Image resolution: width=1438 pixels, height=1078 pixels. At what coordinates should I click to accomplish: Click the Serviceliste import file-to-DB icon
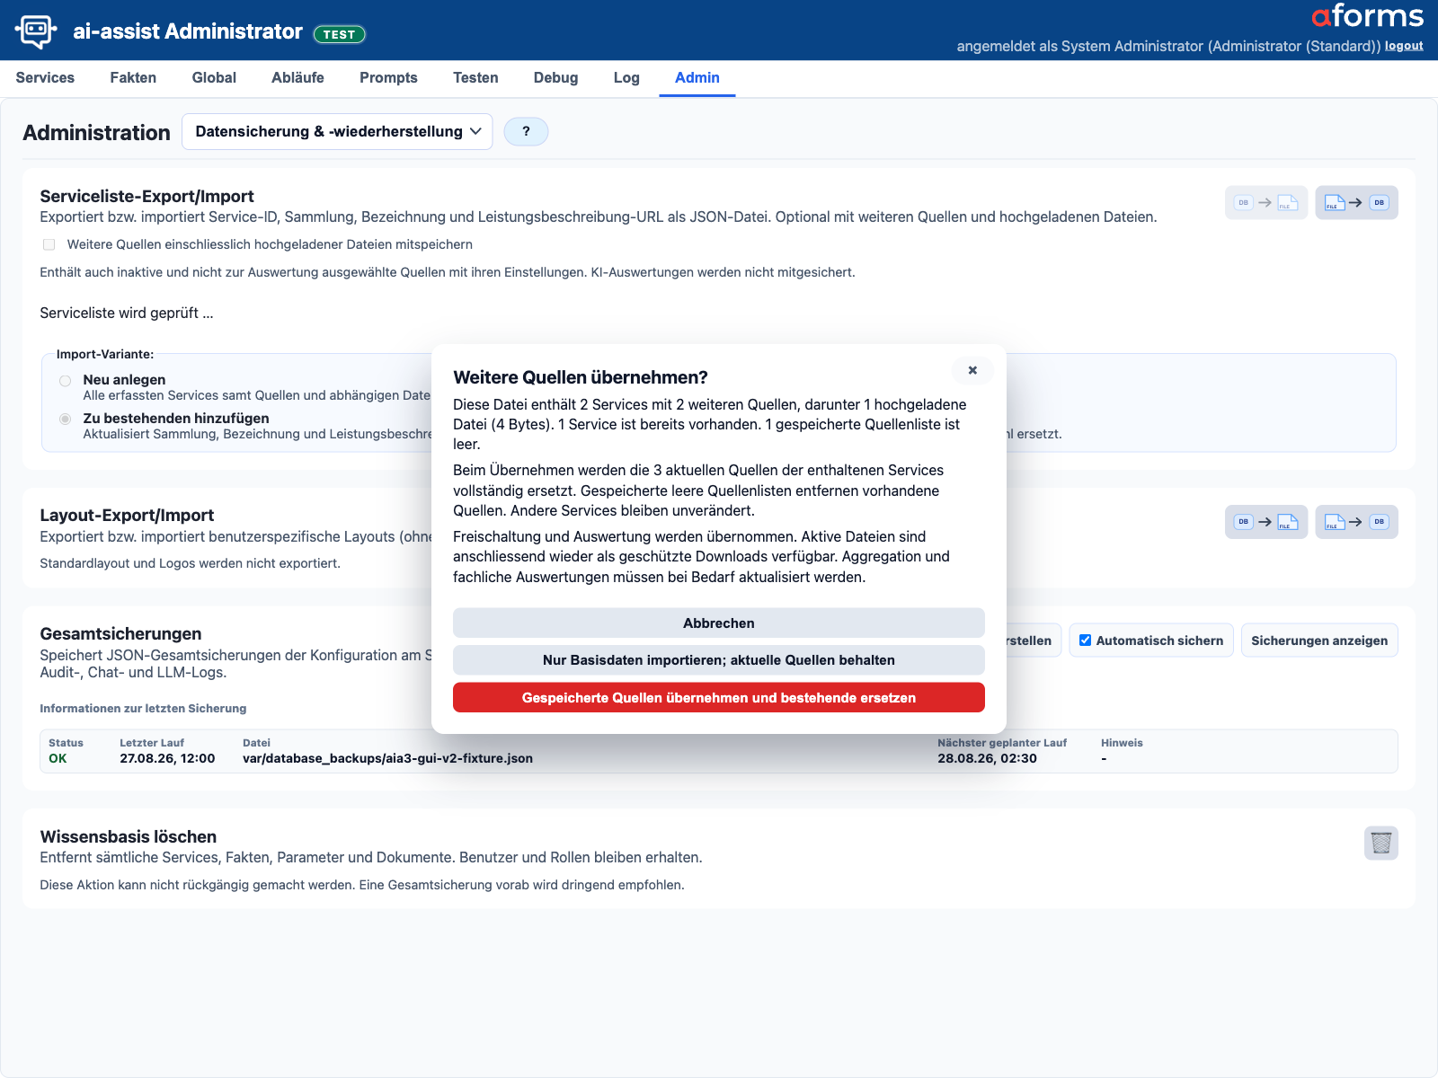point(1356,203)
